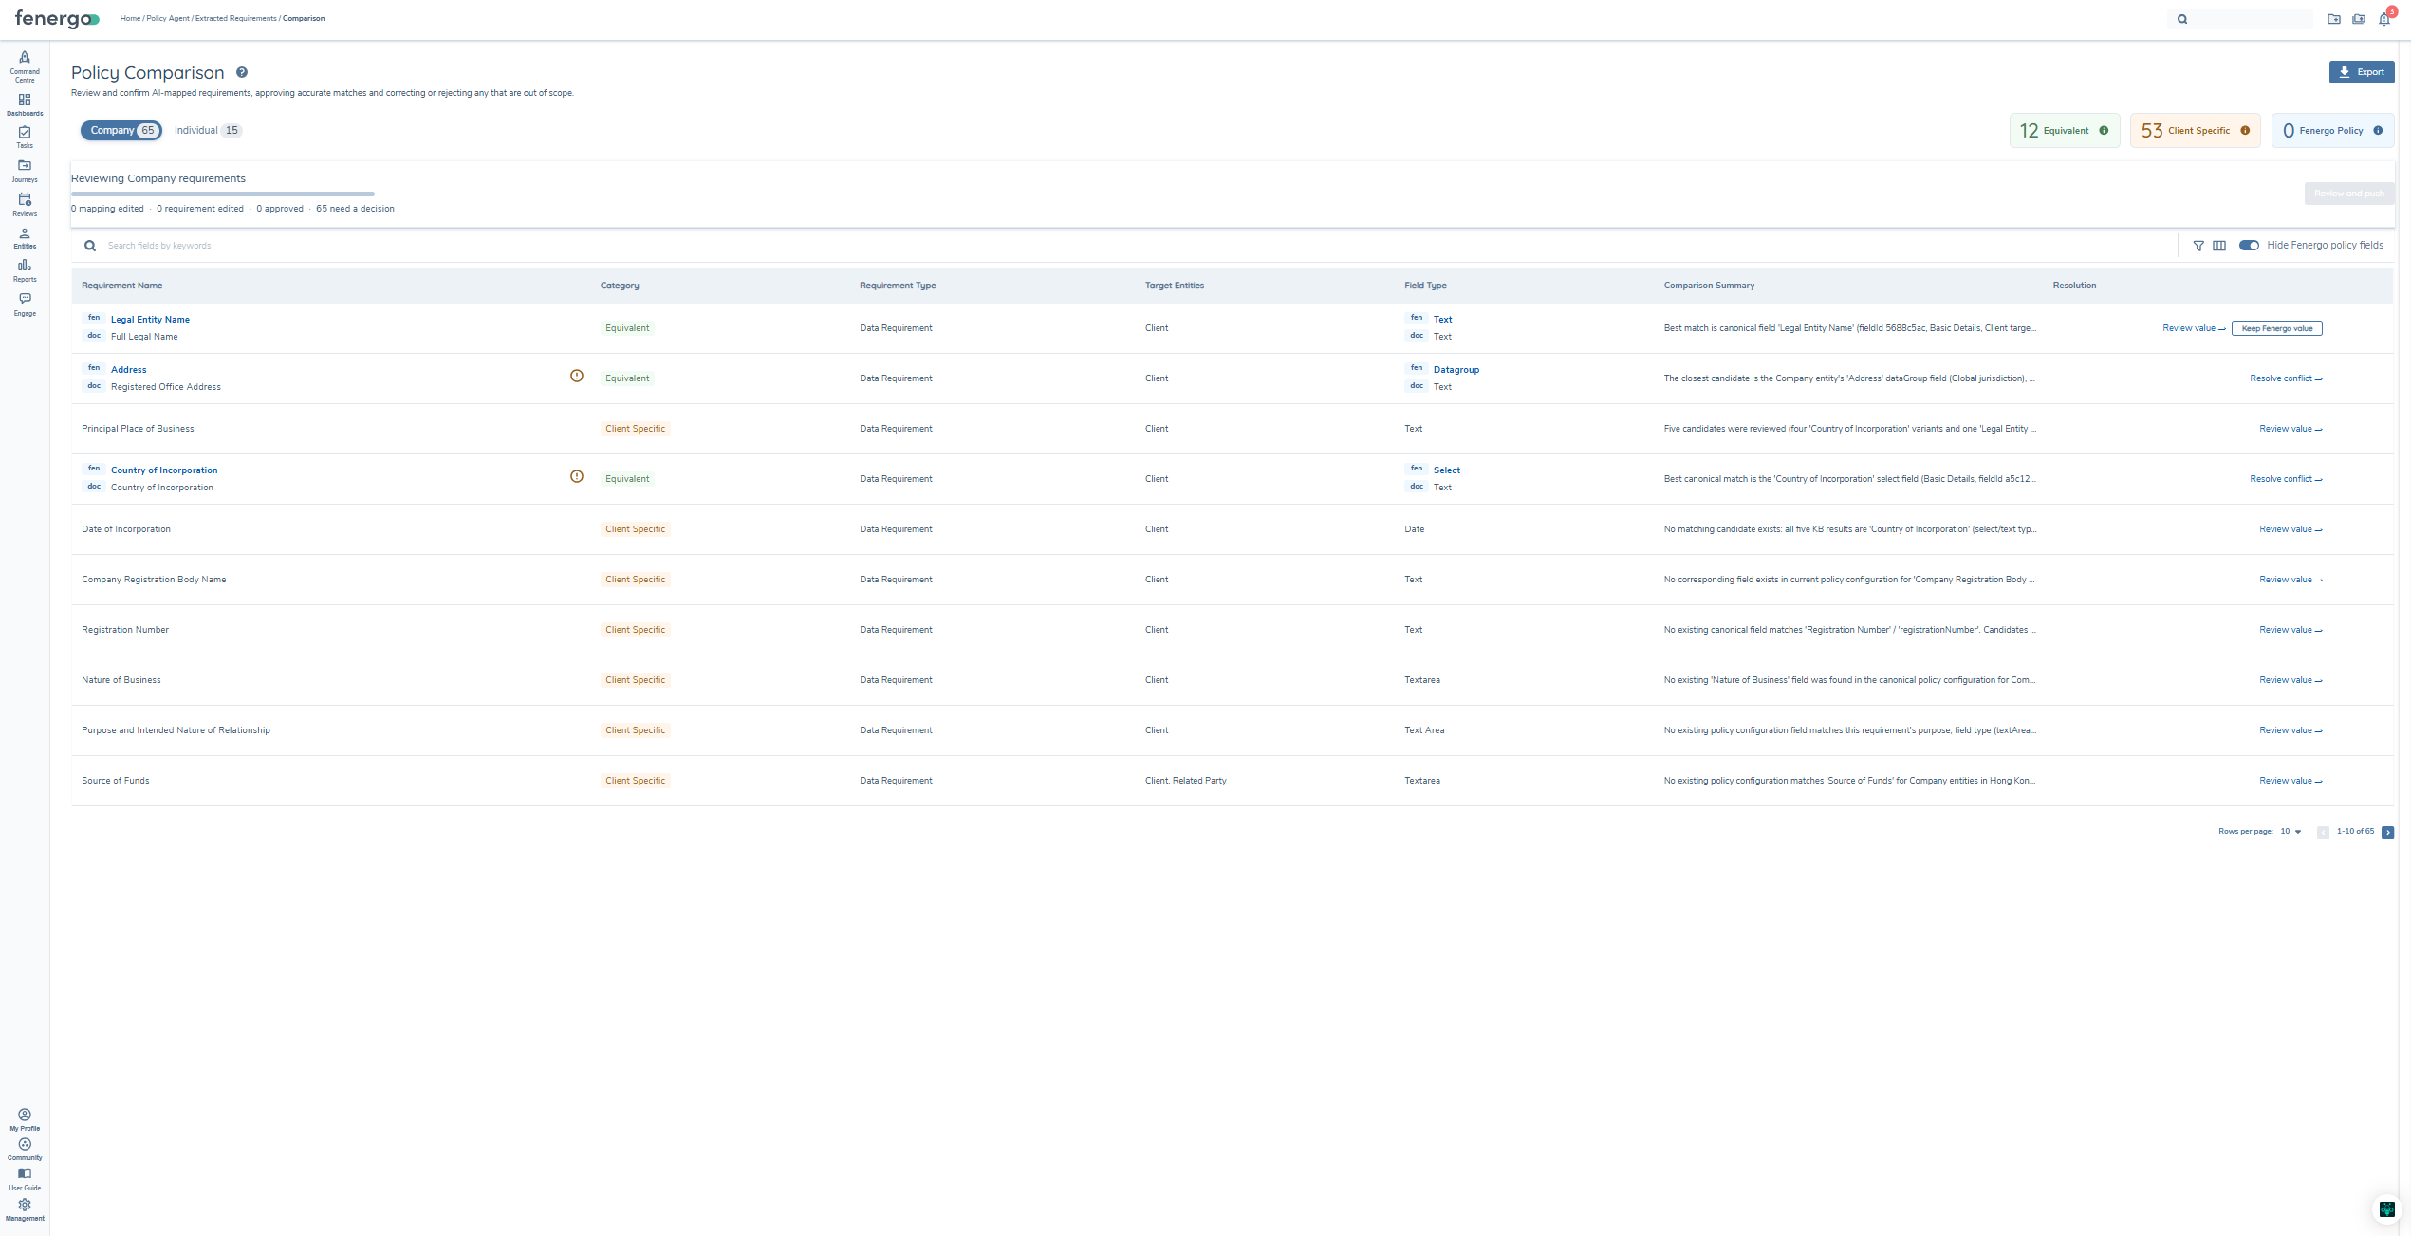Toggle Hide Fenergo policy fields switch

[x=2249, y=246]
